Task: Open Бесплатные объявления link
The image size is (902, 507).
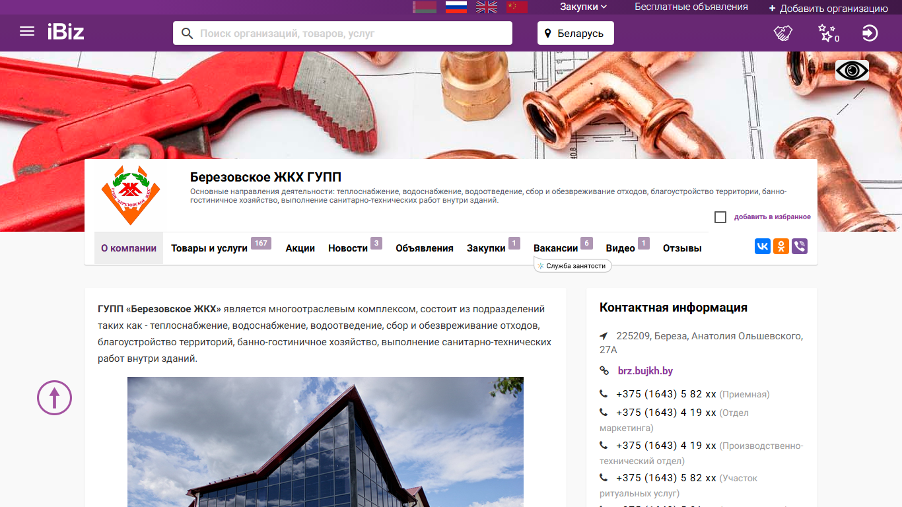Action: [691, 7]
